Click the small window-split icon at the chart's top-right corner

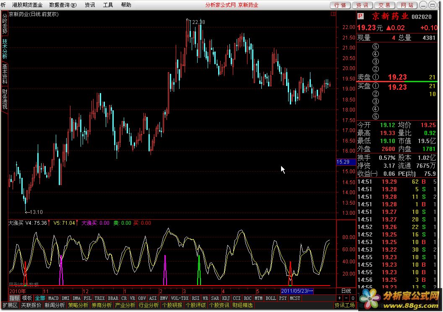point(333,14)
